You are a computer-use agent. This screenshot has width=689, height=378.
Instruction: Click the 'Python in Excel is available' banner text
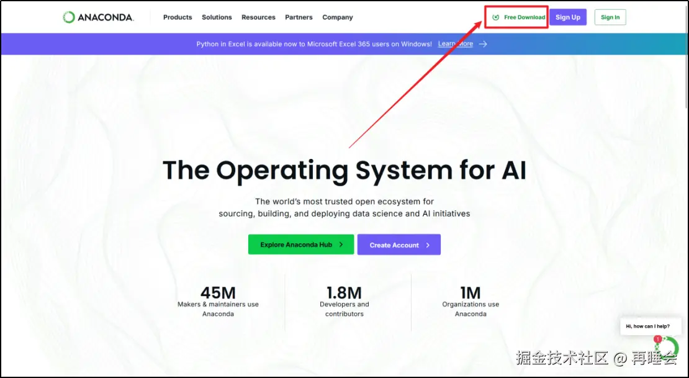click(314, 44)
